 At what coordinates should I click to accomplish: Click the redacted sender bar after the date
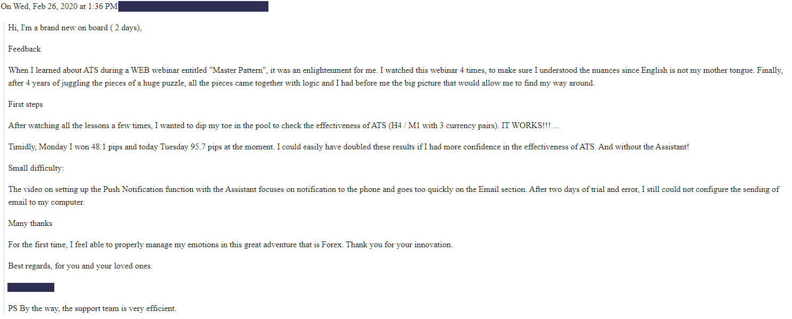point(193,6)
